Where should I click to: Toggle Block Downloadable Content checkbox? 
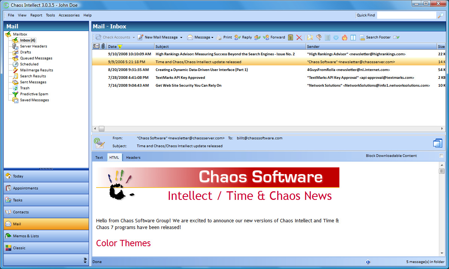(x=441, y=156)
